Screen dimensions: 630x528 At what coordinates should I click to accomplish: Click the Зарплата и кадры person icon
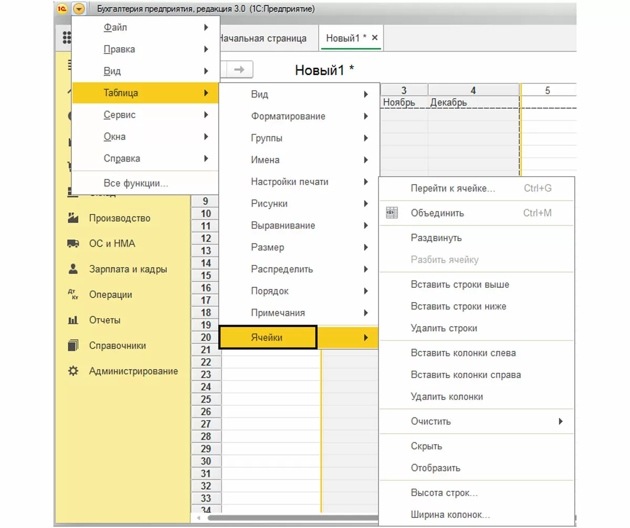73,269
